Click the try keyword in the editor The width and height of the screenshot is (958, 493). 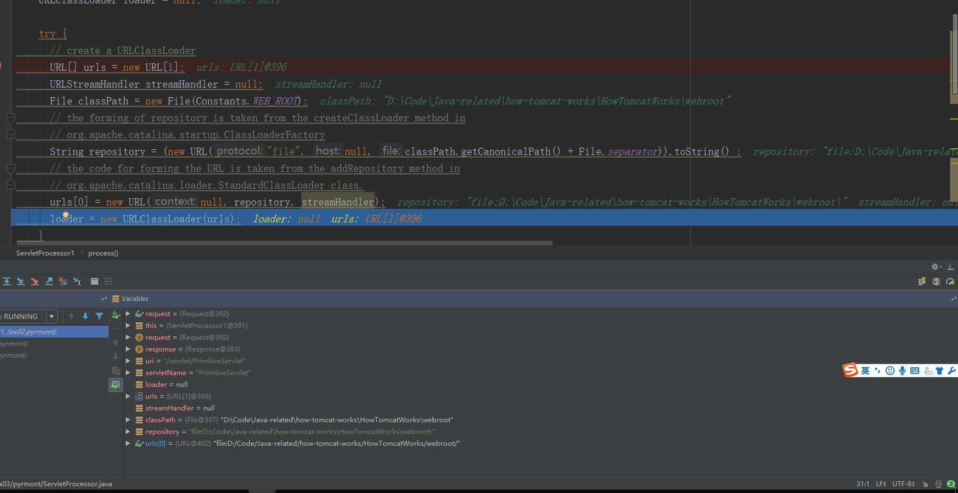click(x=47, y=34)
